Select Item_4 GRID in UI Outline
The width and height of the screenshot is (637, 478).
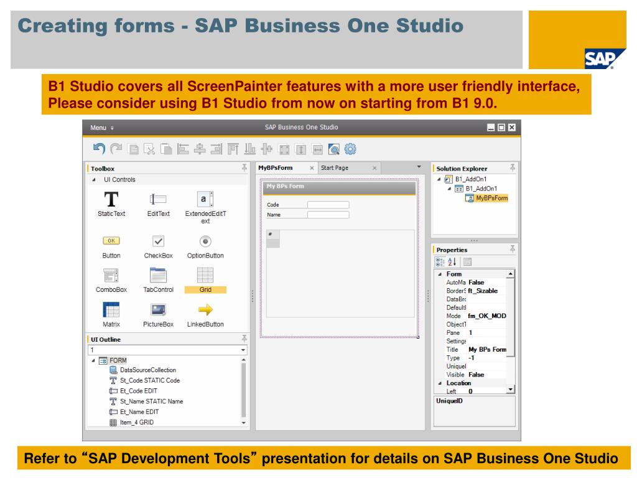(x=132, y=423)
